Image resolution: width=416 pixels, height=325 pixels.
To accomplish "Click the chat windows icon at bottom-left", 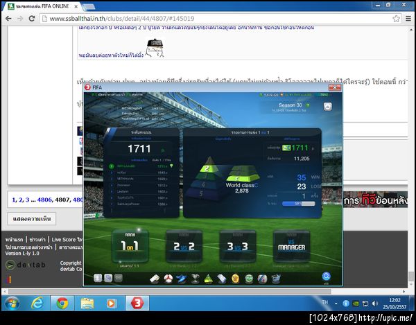I will (108, 278).
